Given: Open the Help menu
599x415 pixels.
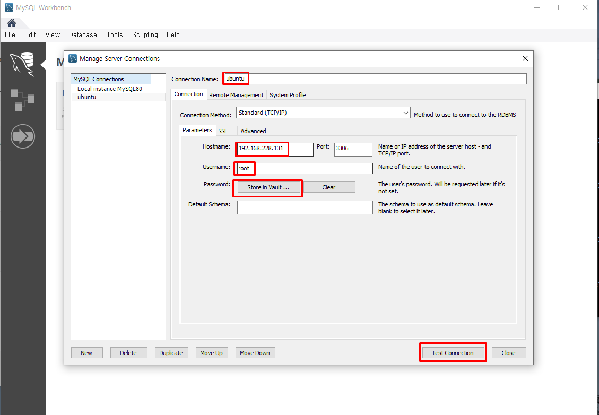Looking at the screenshot, I should (x=173, y=35).
